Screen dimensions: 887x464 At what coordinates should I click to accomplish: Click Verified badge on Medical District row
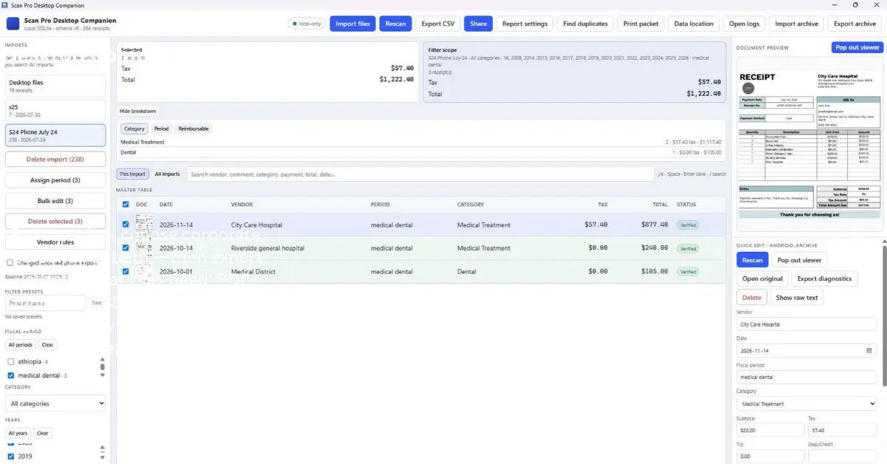(x=688, y=272)
